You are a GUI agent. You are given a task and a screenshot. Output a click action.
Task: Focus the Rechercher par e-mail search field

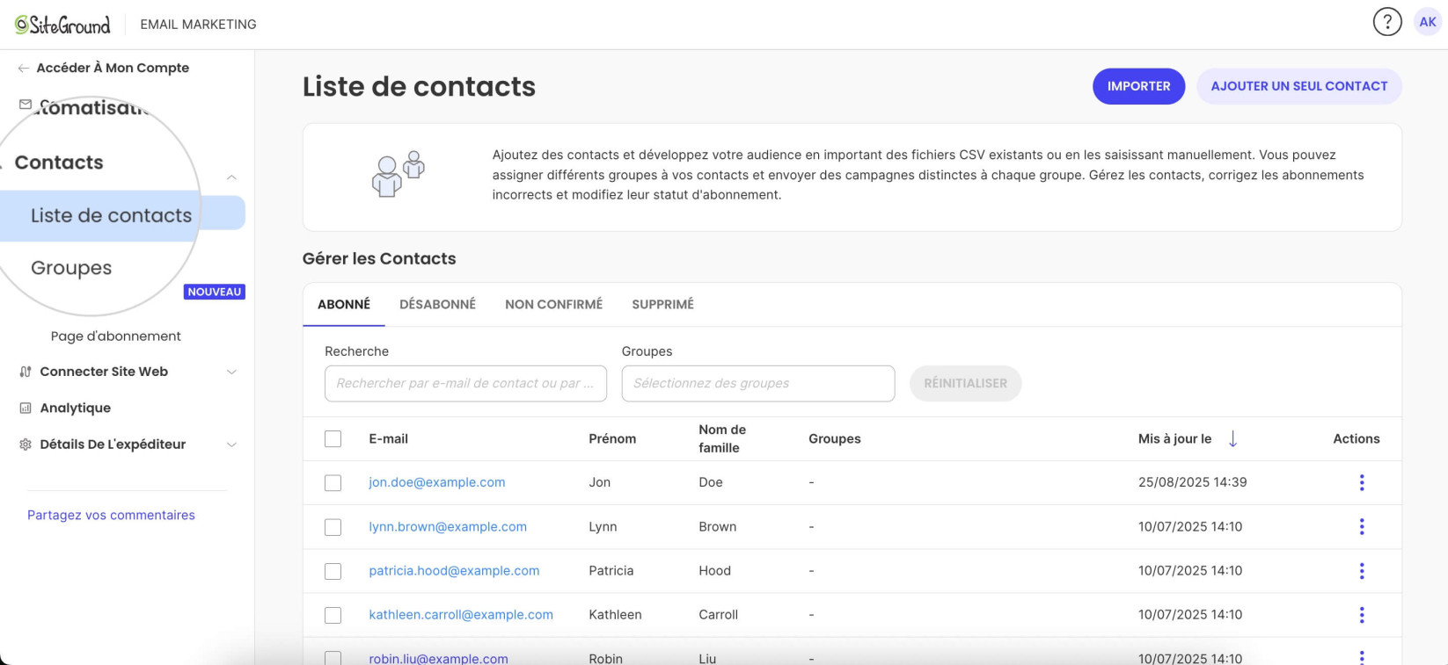point(465,384)
